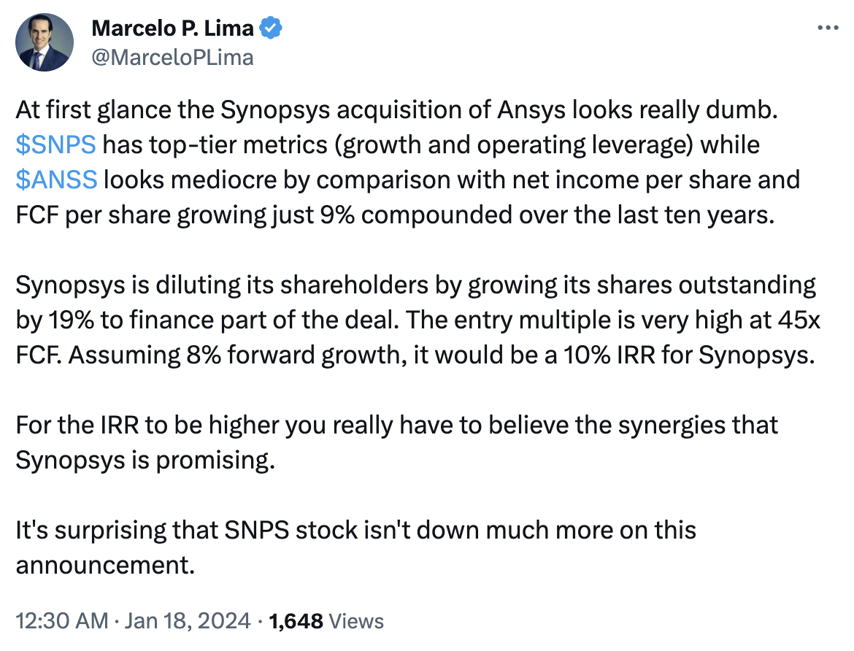854x651 pixels.
Task: Open the $SNPS cashtag link
Action: point(55,145)
